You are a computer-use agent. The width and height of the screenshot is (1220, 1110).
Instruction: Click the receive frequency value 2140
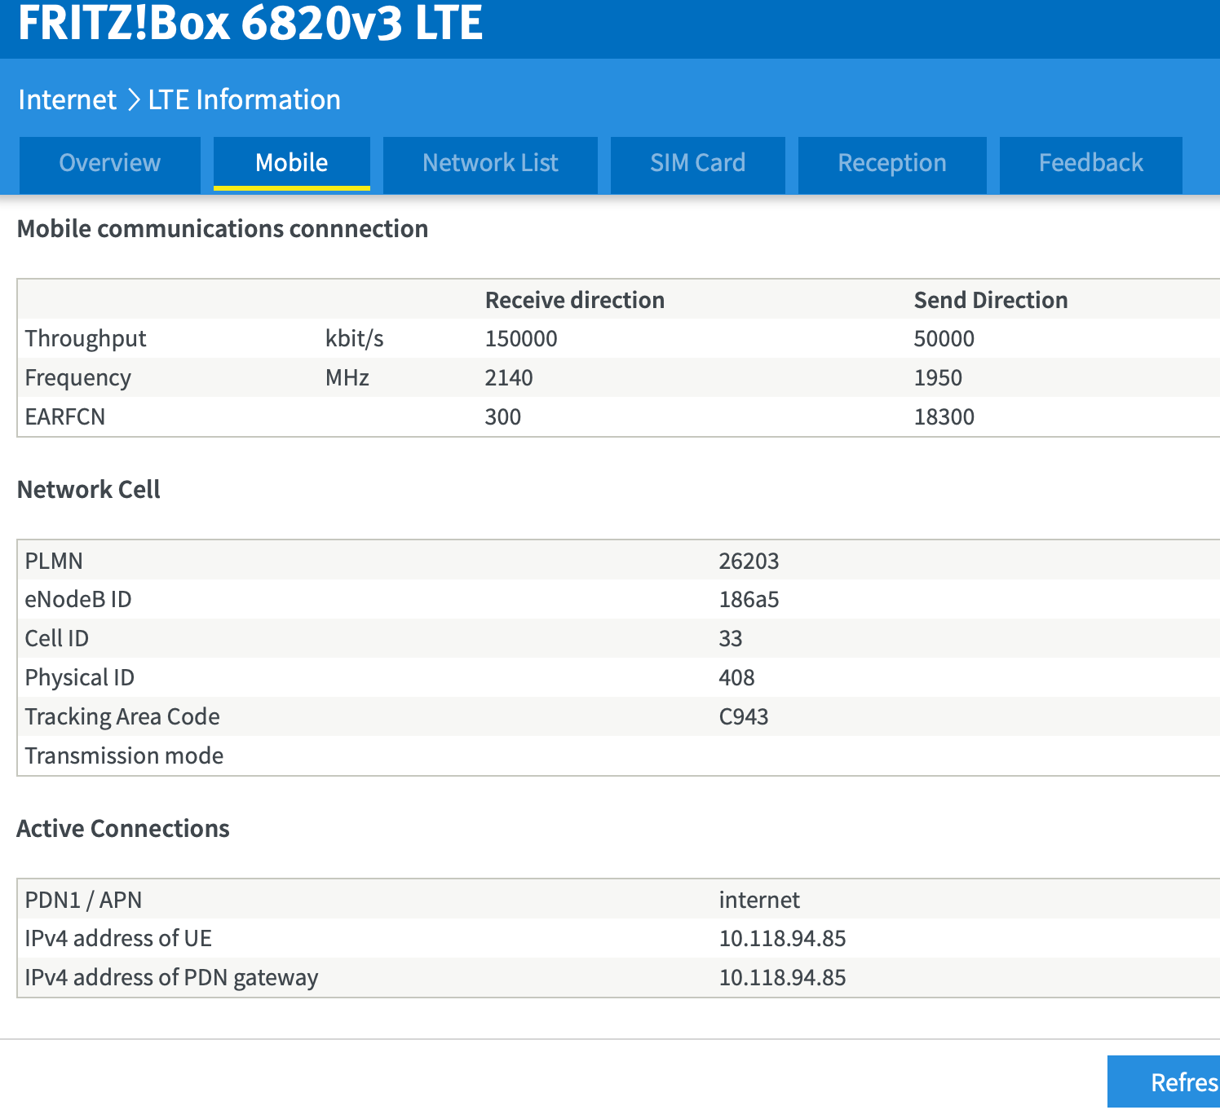point(509,378)
